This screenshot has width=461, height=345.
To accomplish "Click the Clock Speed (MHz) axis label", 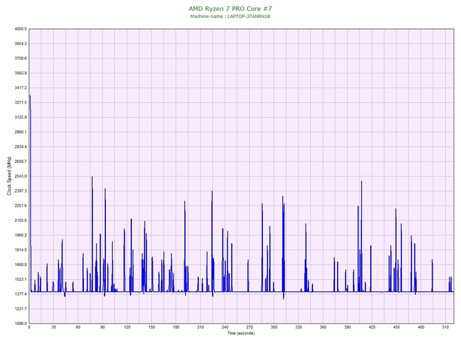I will coord(10,176).
